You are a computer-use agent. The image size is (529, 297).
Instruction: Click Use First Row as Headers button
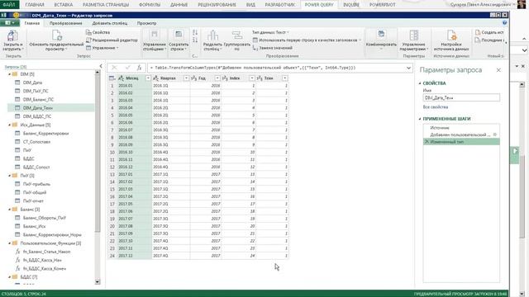307,40
